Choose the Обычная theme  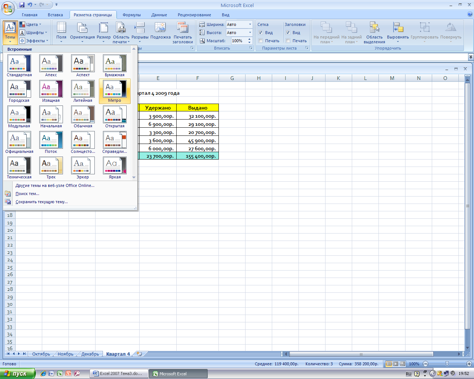point(83,117)
